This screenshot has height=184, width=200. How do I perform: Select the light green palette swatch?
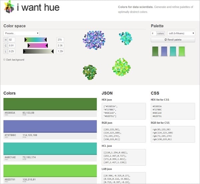[x=182, y=51]
